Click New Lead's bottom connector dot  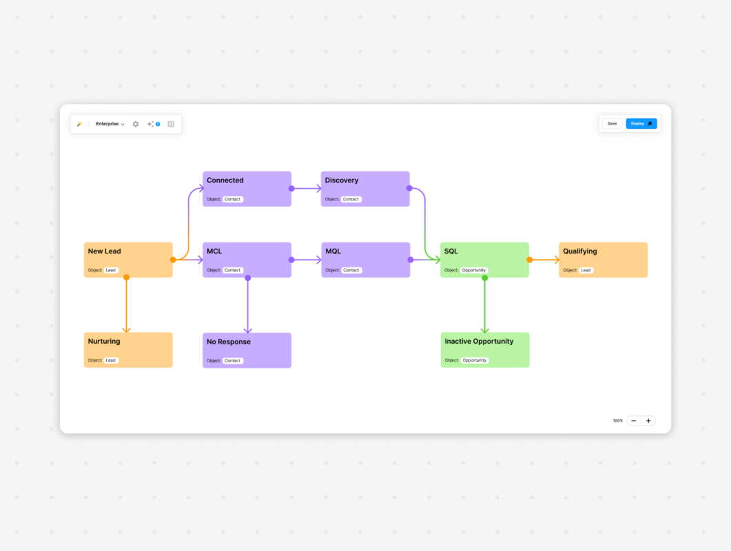[126, 278]
